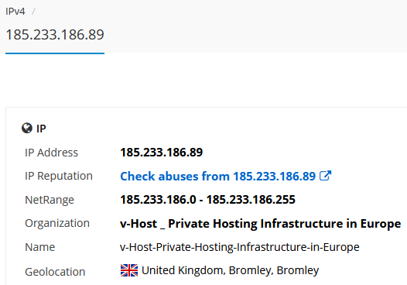The image size is (407, 285).
Task: Click the blue underline beneath the page title
Action: 55,53
